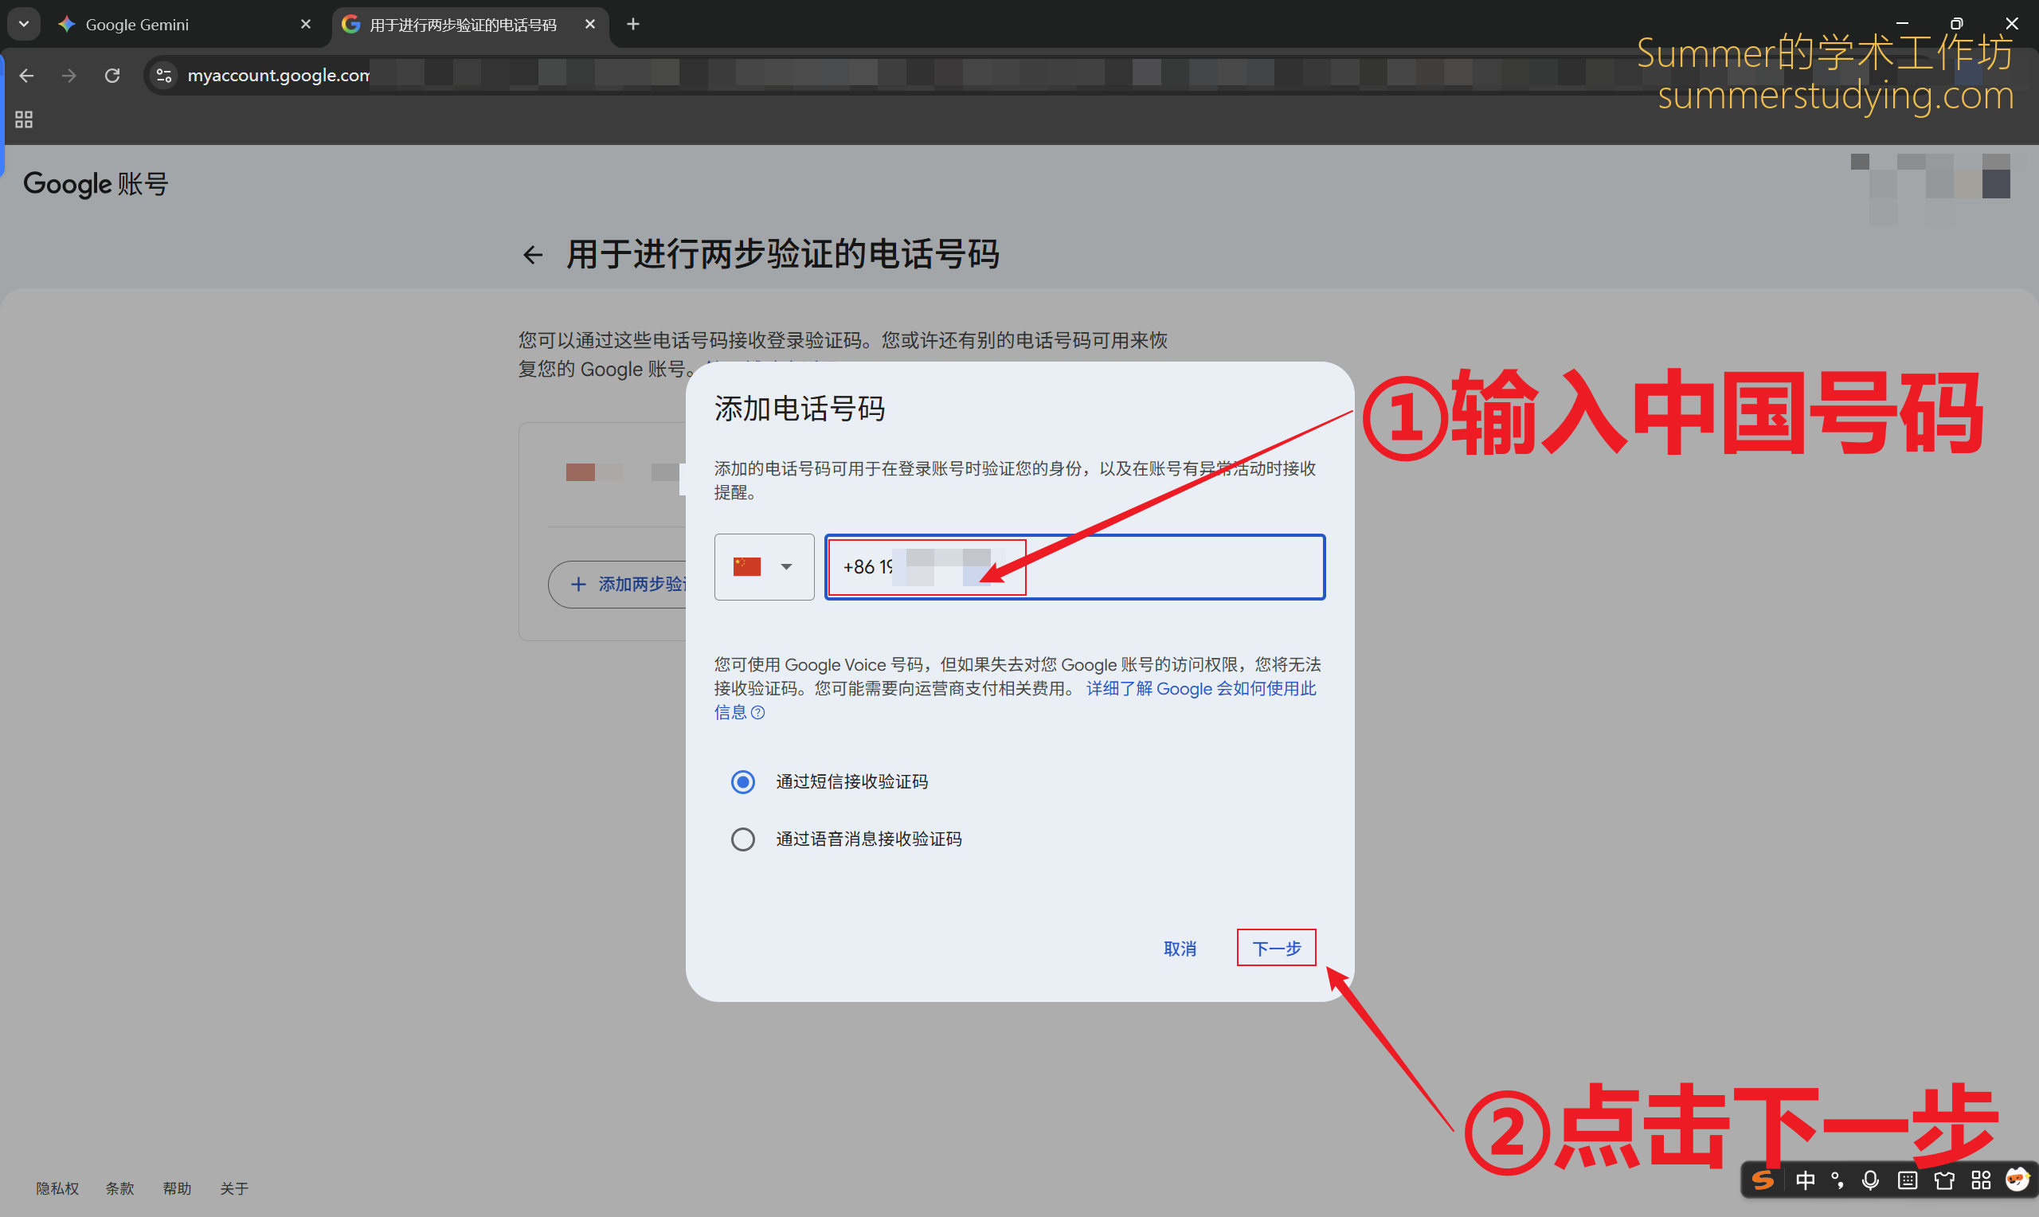This screenshot has height=1217, width=2039.
Task: Select 通过语音消息接收验证码 radio option
Action: (743, 839)
